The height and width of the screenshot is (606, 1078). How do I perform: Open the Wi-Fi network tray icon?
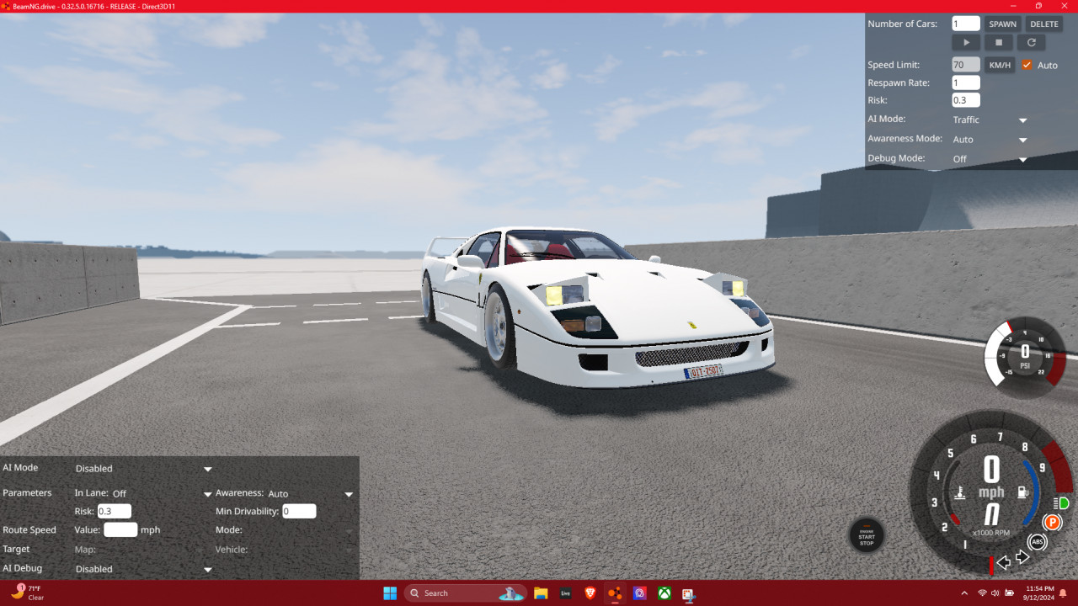coord(982,593)
